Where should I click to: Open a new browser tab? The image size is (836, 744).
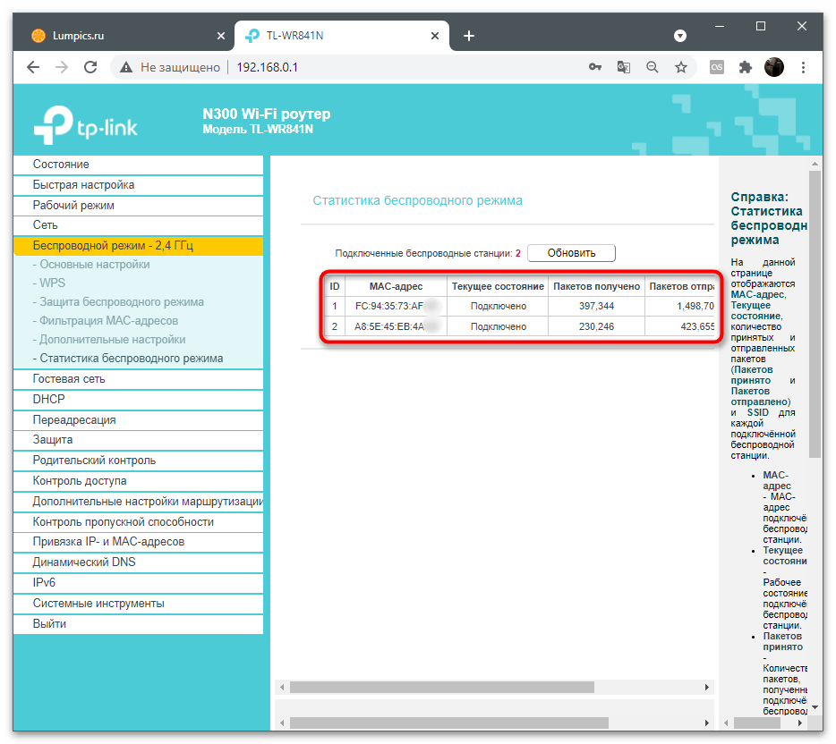pos(469,36)
